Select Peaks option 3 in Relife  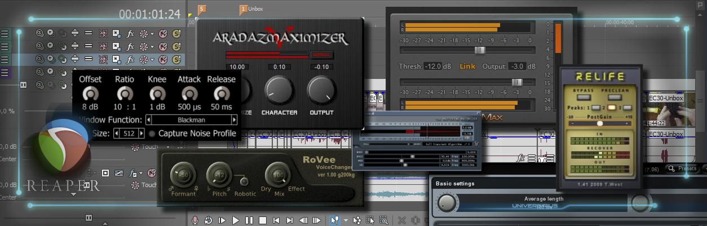point(628,108)
